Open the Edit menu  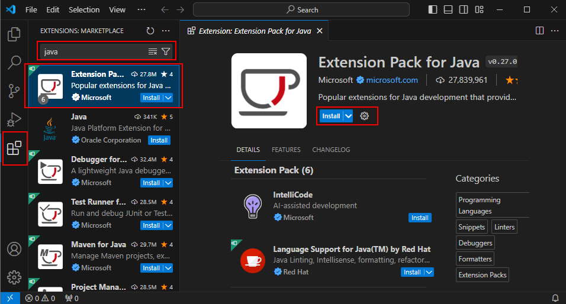53,9
